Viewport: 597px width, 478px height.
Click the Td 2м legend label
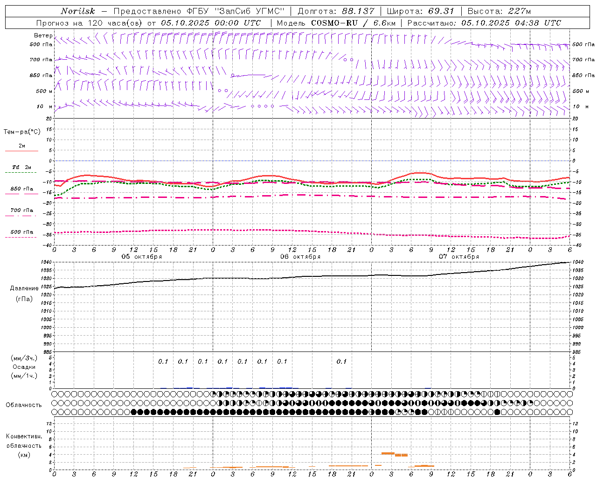(22, 167)
